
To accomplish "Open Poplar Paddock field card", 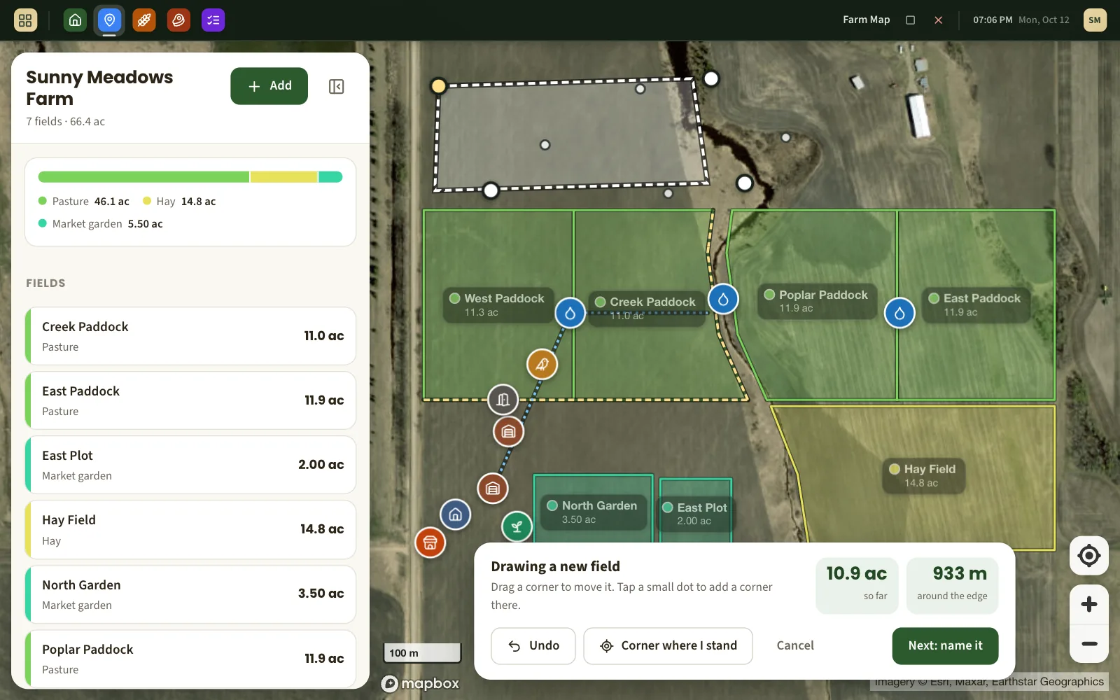I will pos(190,659).
